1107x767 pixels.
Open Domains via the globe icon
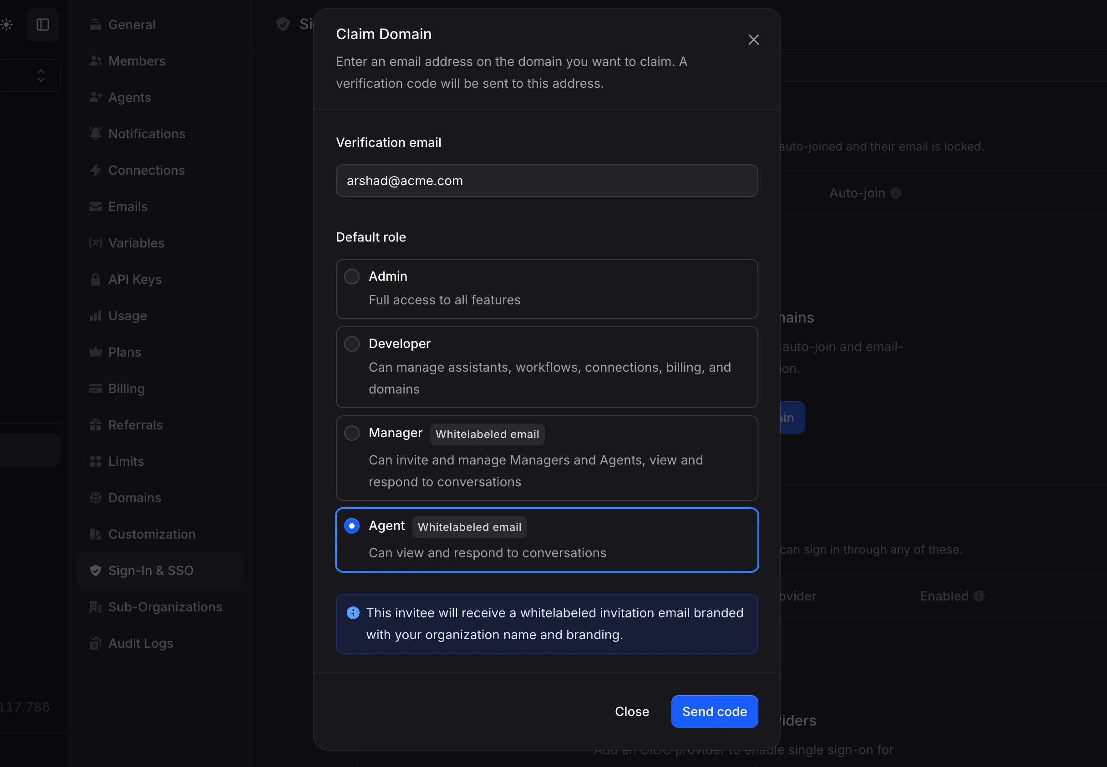(96, 497)
